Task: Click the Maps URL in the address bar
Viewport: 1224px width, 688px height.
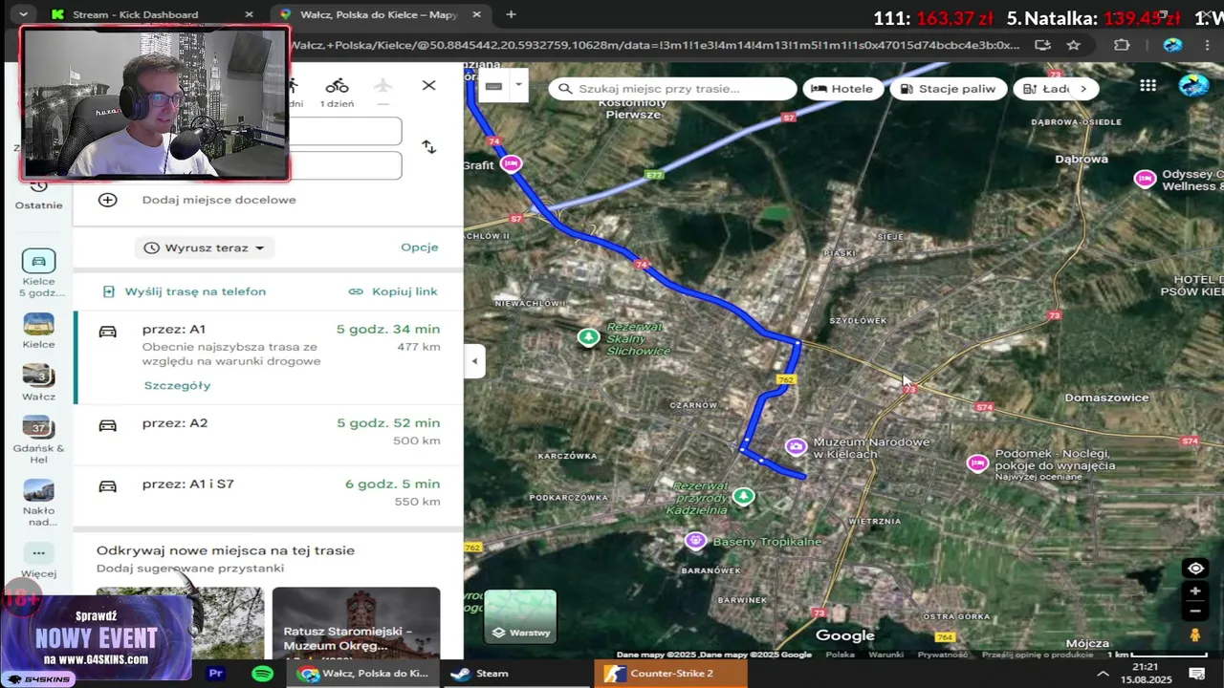Action: pos(655,45)
